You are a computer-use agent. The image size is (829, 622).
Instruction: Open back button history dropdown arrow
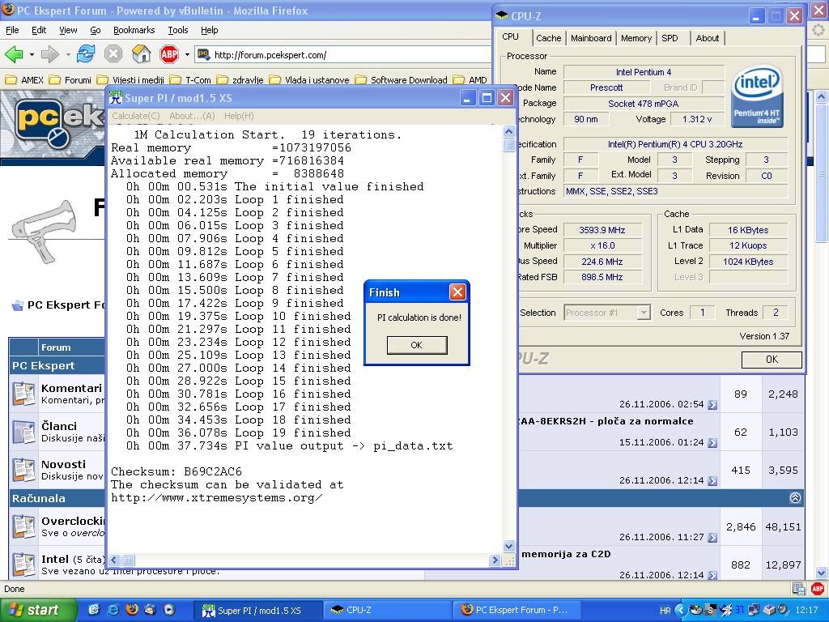coord(32,54)
